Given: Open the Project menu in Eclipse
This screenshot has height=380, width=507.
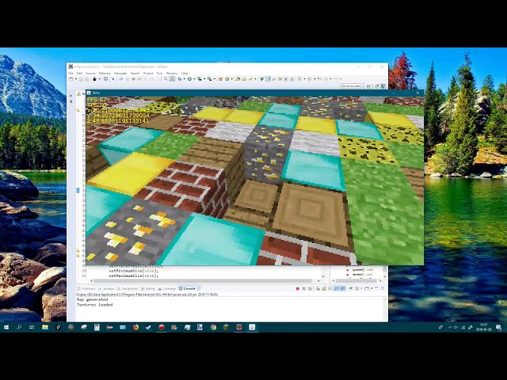Looking at the screenshot, I should (x=148, y=74).
